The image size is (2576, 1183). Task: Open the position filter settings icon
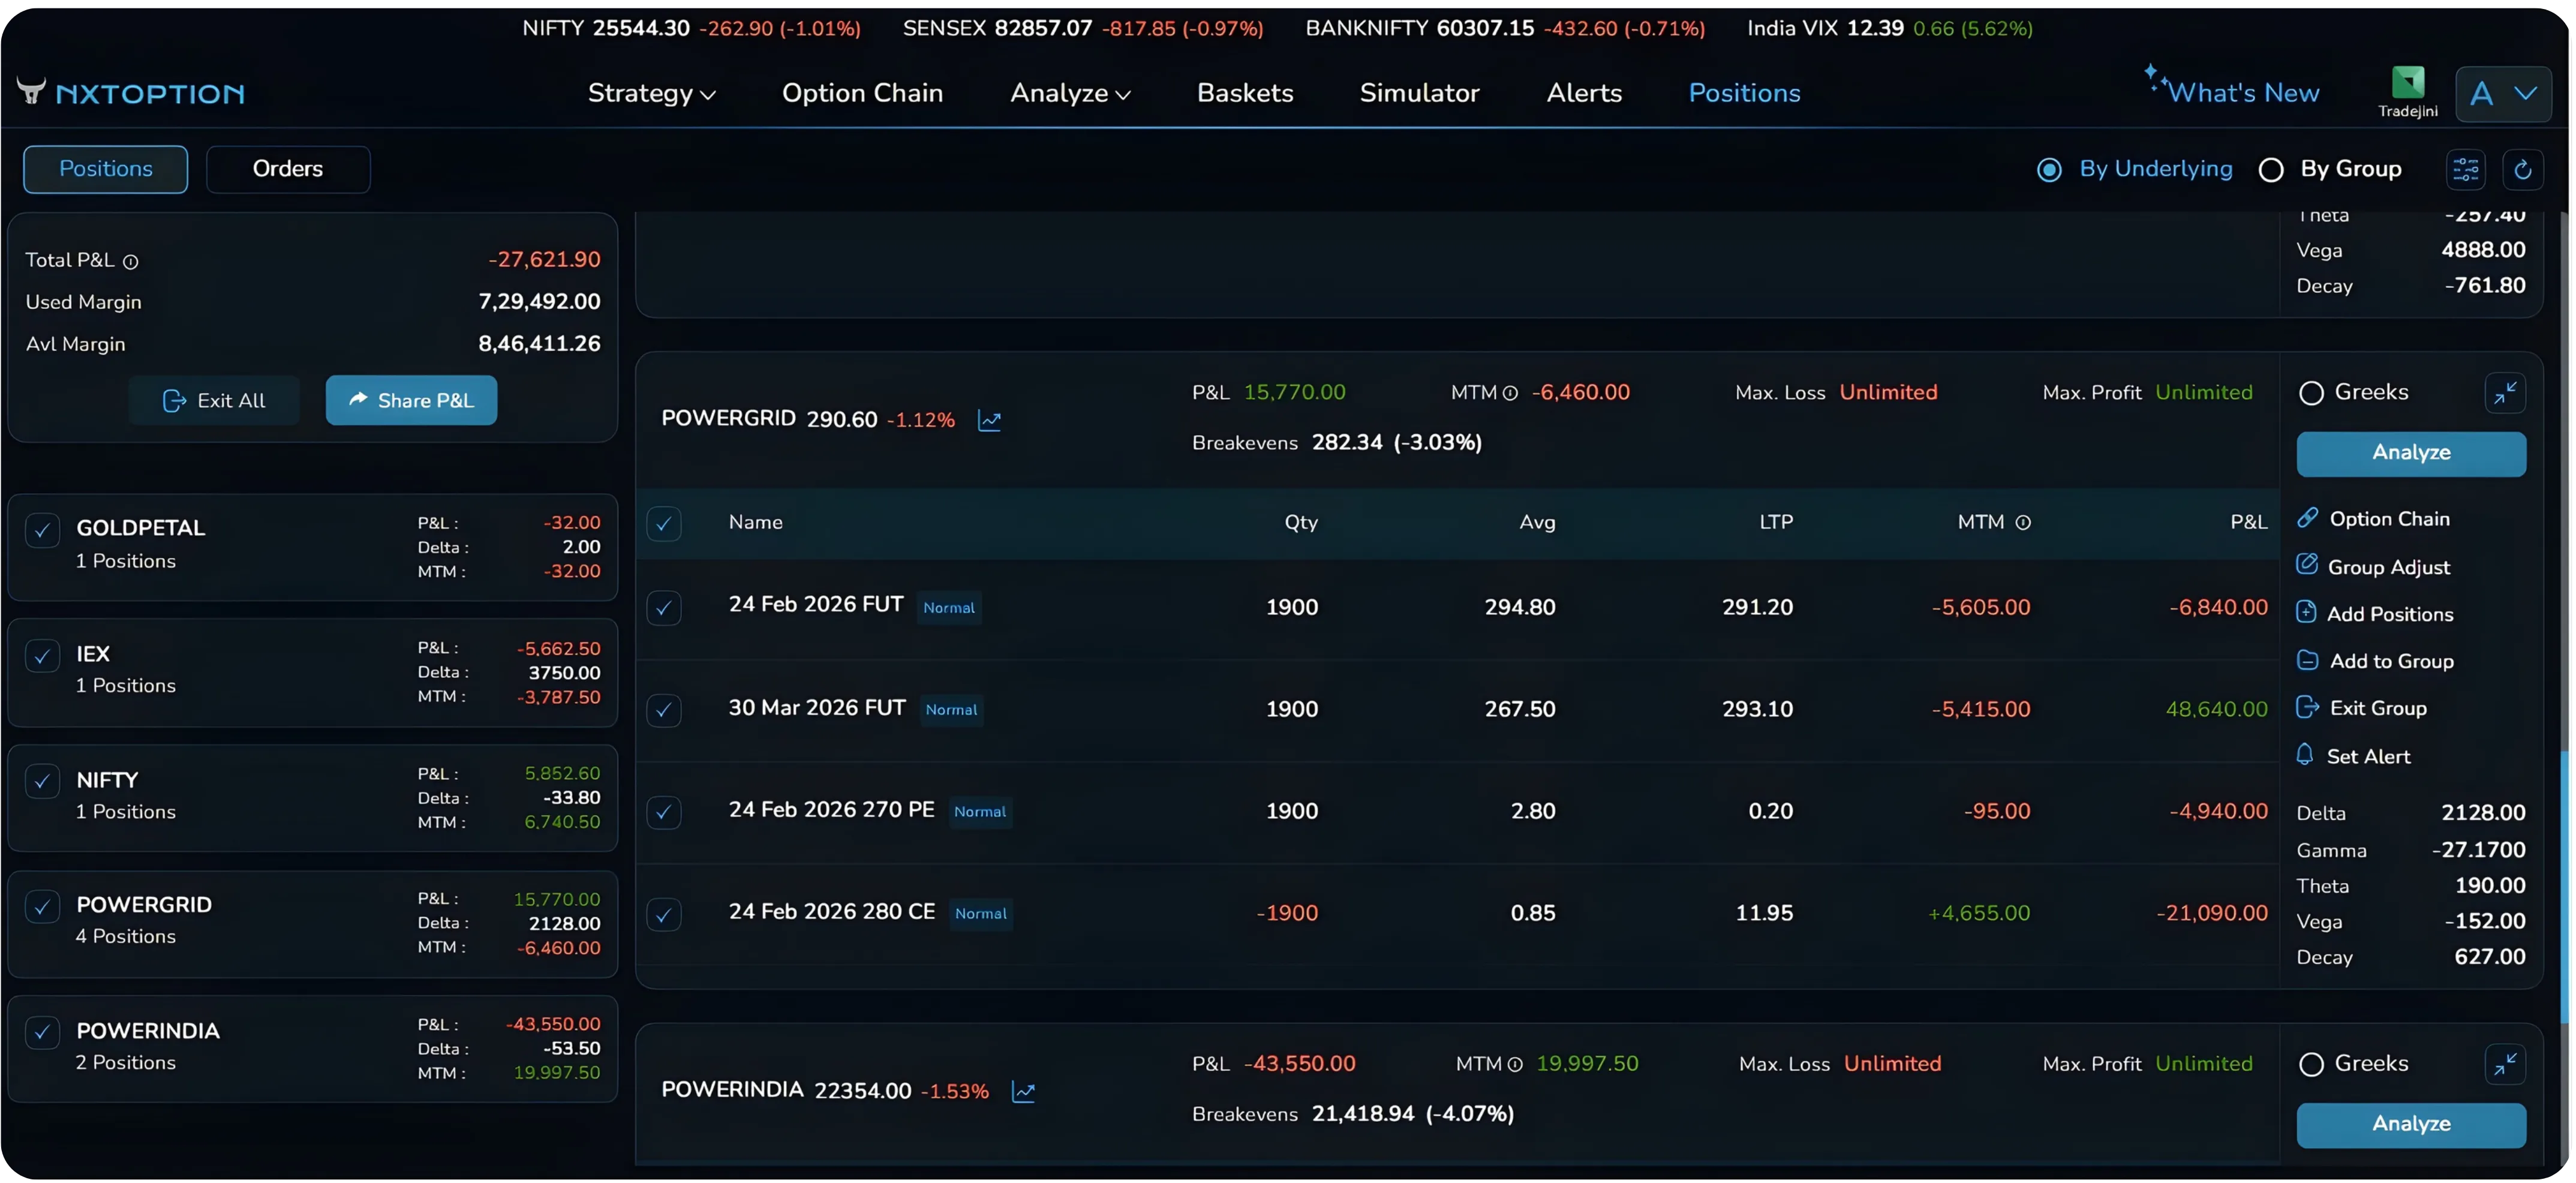coord(2466,169)
